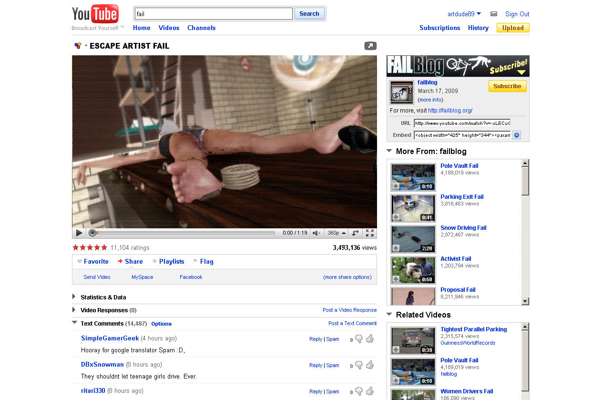Go to the Videos tab

tap(169, 28)
